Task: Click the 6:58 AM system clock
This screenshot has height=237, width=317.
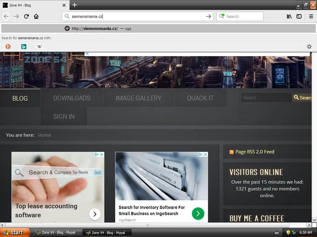Action: [x=306, y=232]
